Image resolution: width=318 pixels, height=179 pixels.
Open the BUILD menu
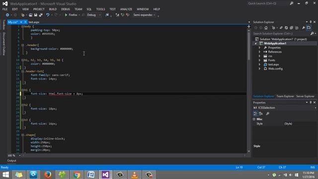coord(53,9)
